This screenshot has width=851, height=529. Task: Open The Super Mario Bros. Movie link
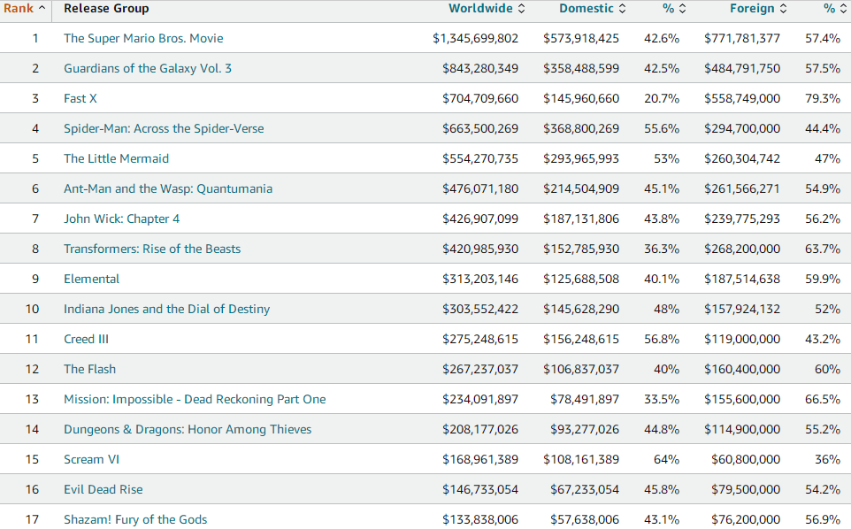click(143, 39)
